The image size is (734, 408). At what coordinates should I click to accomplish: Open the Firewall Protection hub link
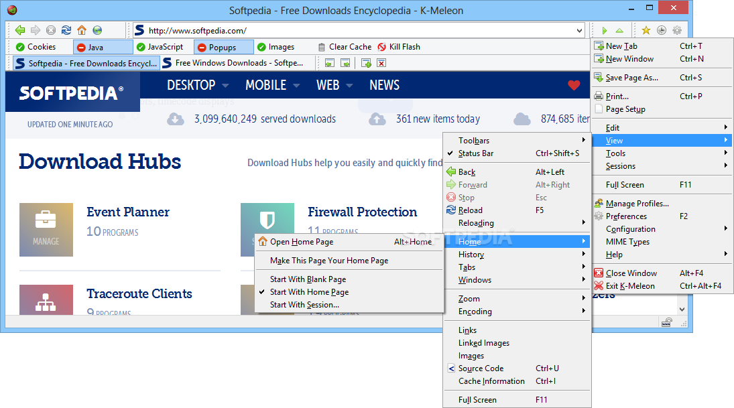pyautogui.click(x=362, y=212)
